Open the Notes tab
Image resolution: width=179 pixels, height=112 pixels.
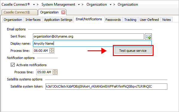tap(166, 20)
